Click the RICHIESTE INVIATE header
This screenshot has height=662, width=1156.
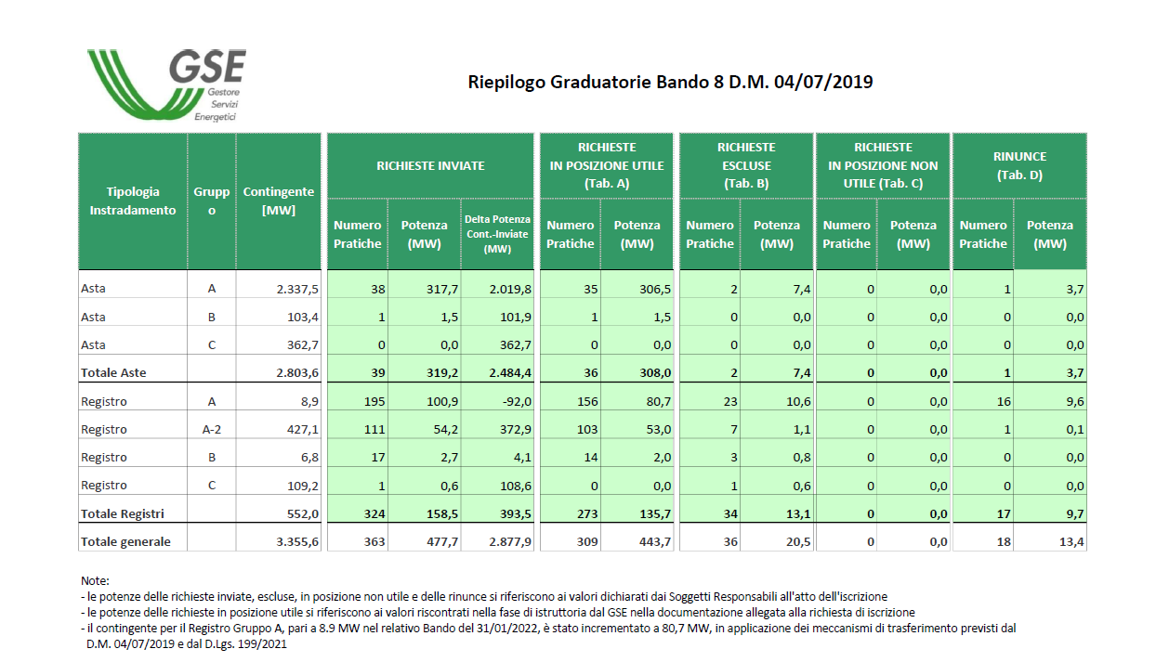430,165
